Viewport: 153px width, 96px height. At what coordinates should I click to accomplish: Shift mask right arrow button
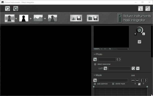pos(145,80)
